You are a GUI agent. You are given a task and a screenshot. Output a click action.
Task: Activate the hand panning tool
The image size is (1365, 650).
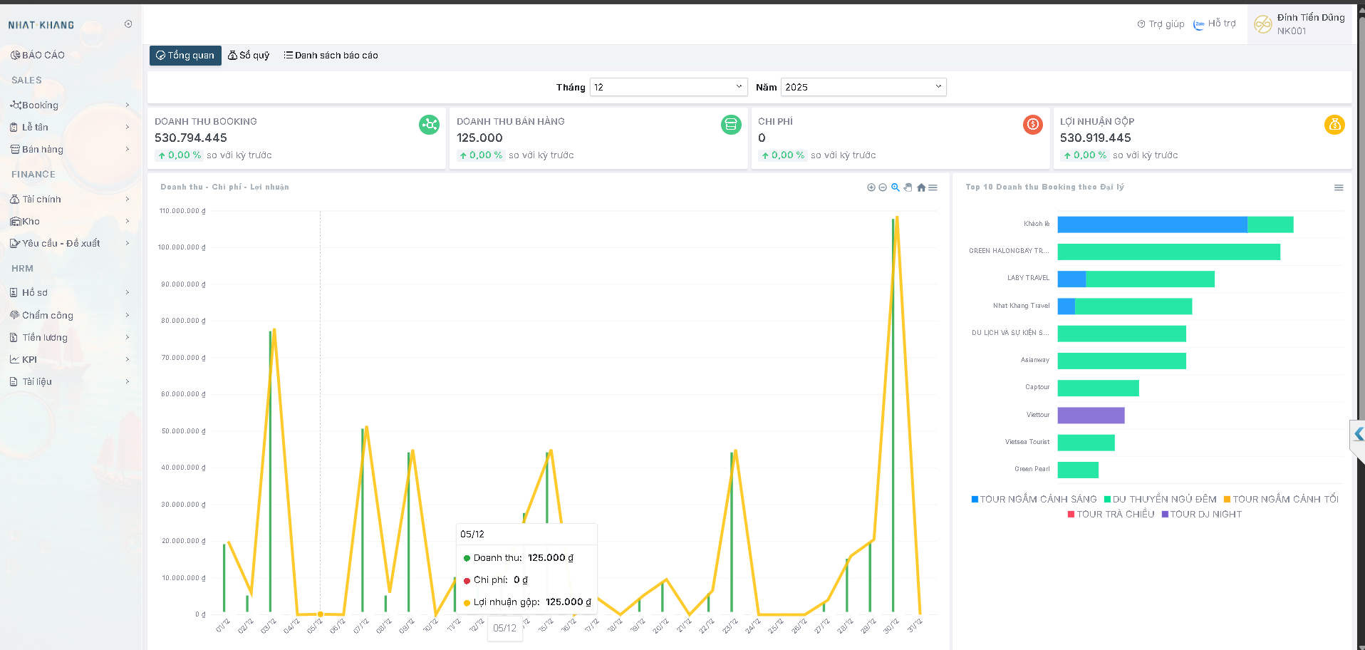tap(908, 187)
